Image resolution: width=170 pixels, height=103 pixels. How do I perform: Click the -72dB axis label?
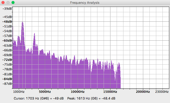(7, 60)
